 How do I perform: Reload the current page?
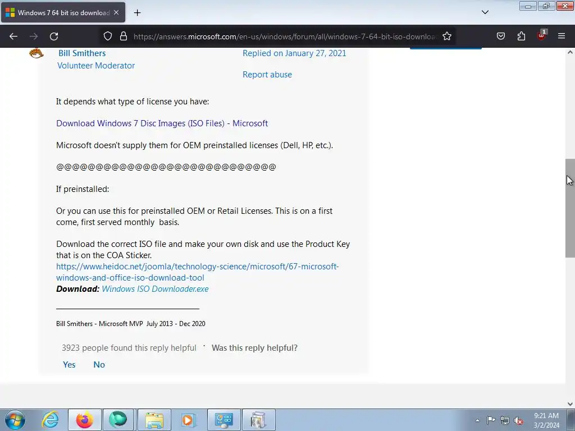coord(54,36)
